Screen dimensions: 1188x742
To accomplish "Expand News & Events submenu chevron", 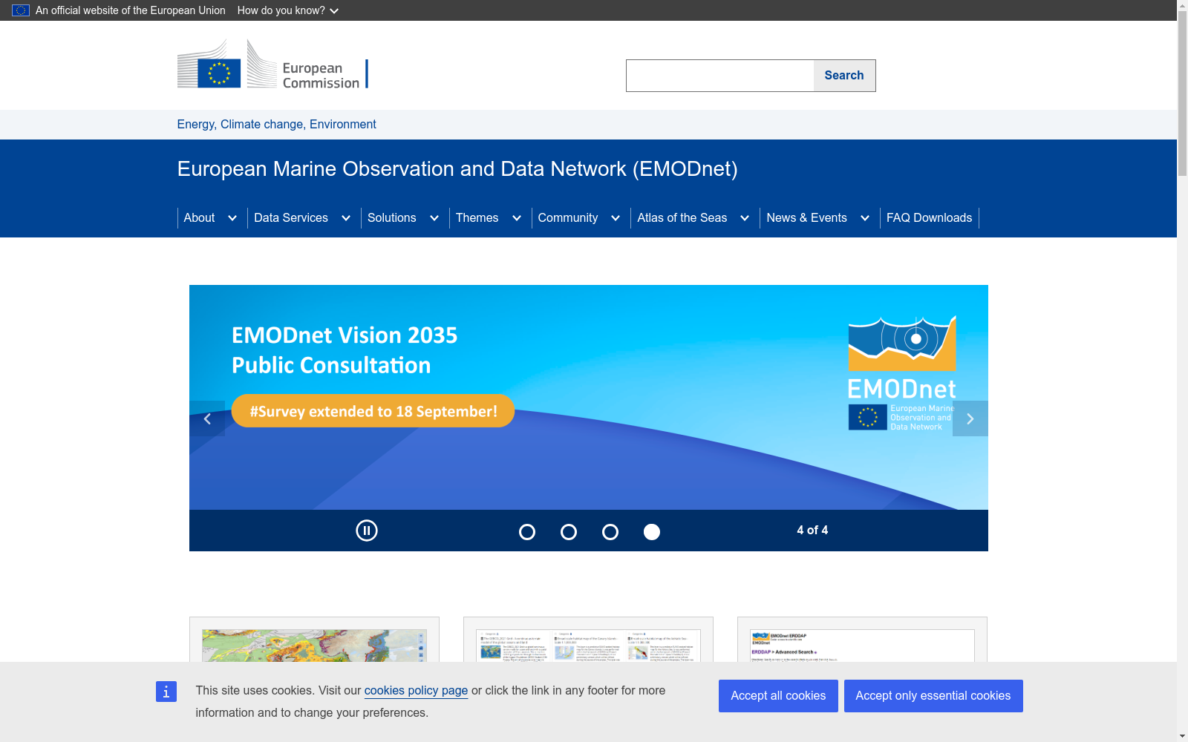I will (865, 218).
